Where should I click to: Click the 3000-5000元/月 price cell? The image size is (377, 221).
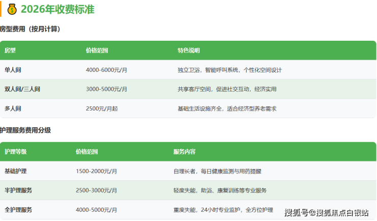click(106, 89)
